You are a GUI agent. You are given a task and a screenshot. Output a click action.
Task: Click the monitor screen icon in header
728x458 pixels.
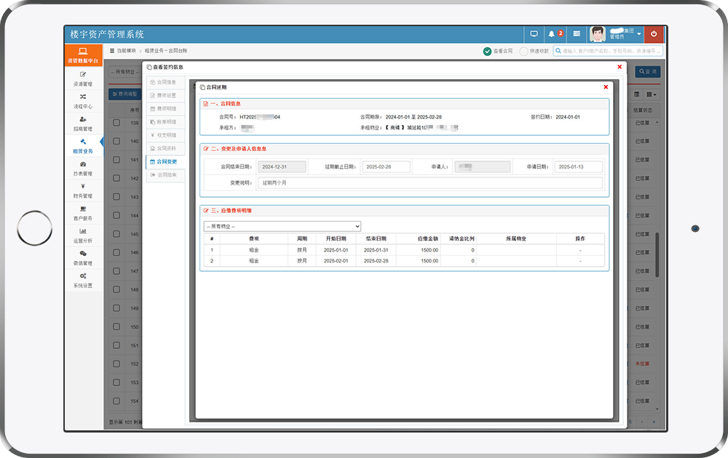click(x=534, y=34)
